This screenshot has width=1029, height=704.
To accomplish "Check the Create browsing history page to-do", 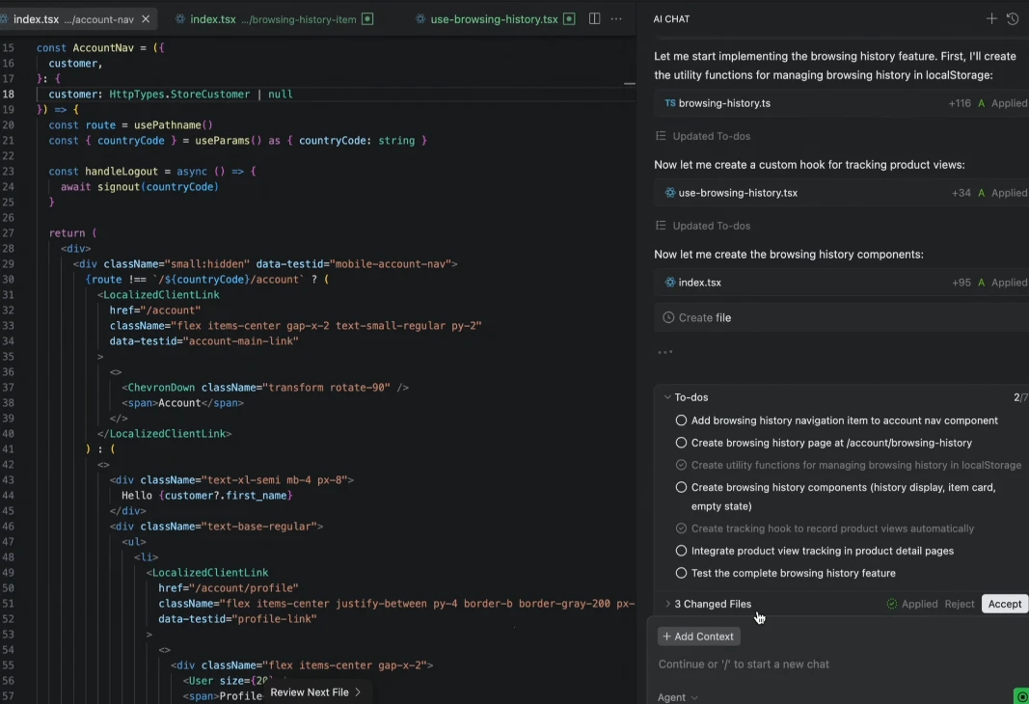I will coord(681,443).
